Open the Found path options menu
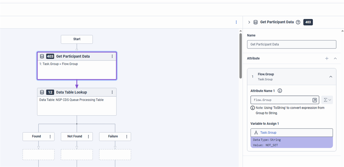344x167 pixels. [50, 137]
